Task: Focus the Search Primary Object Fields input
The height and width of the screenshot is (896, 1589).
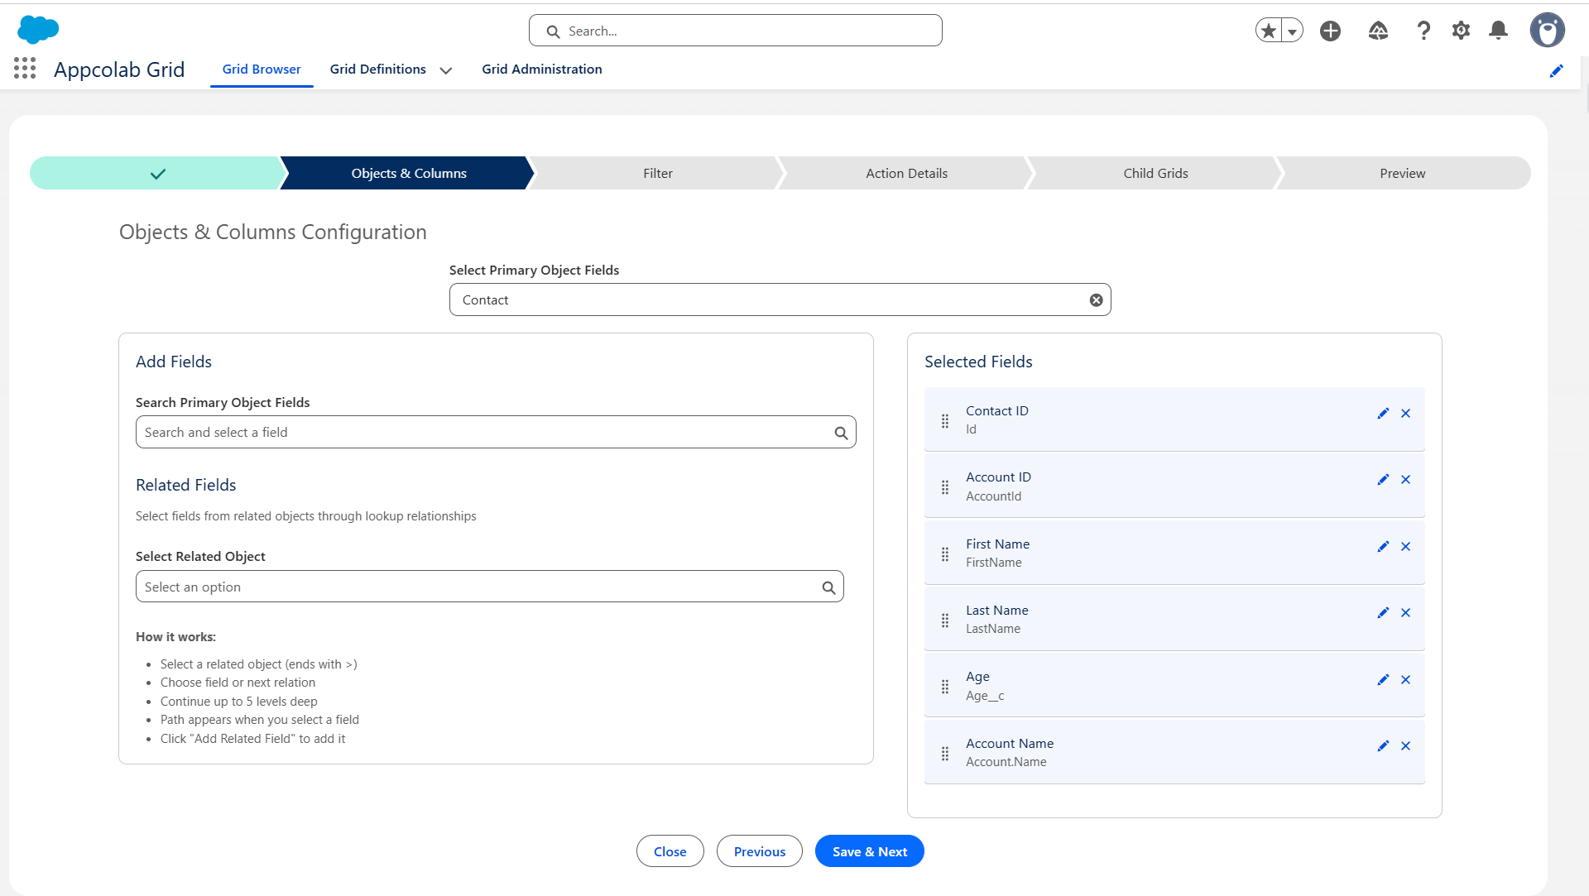Action: tap(496, 433)
